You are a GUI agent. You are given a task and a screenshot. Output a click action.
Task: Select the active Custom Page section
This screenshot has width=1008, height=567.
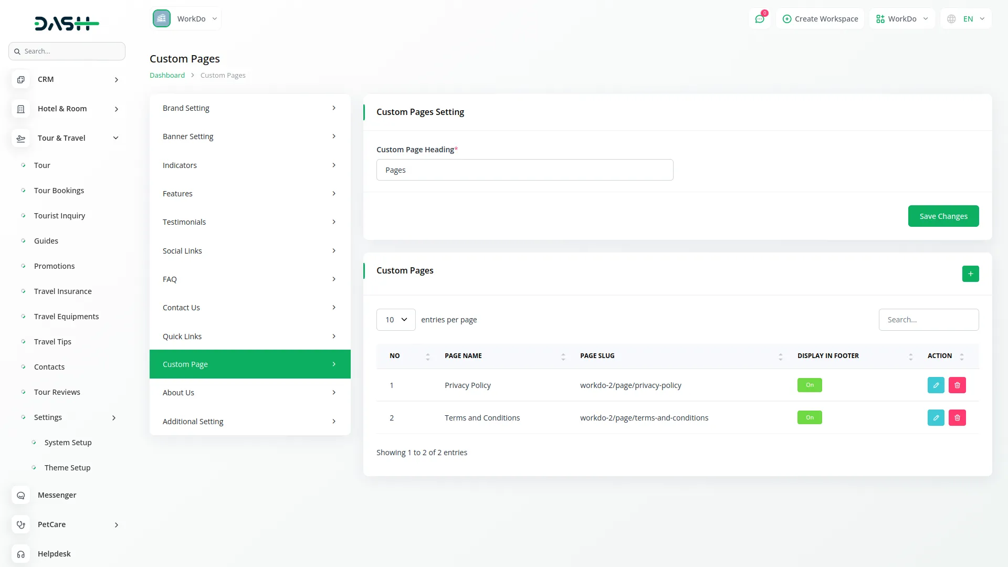[x=250, y=364]
